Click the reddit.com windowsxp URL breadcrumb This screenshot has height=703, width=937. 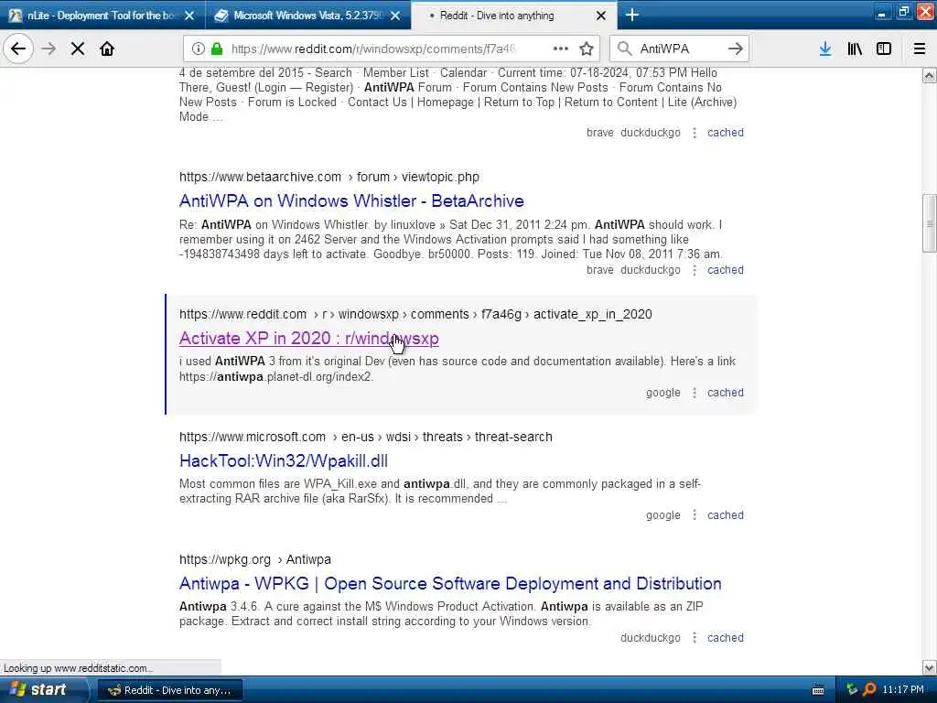(415, 315)
